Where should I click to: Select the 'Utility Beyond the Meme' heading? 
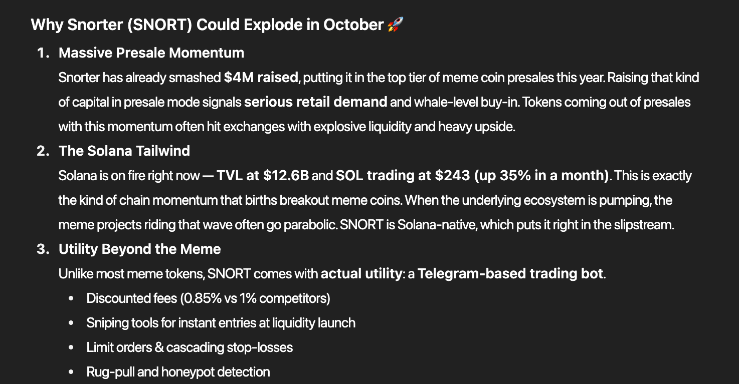tap(140, 249)
